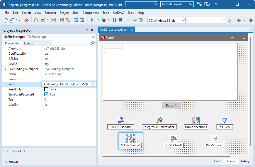Click the green Run button in toolbar
Screen dimensions: 255x167
click(92, 20)
